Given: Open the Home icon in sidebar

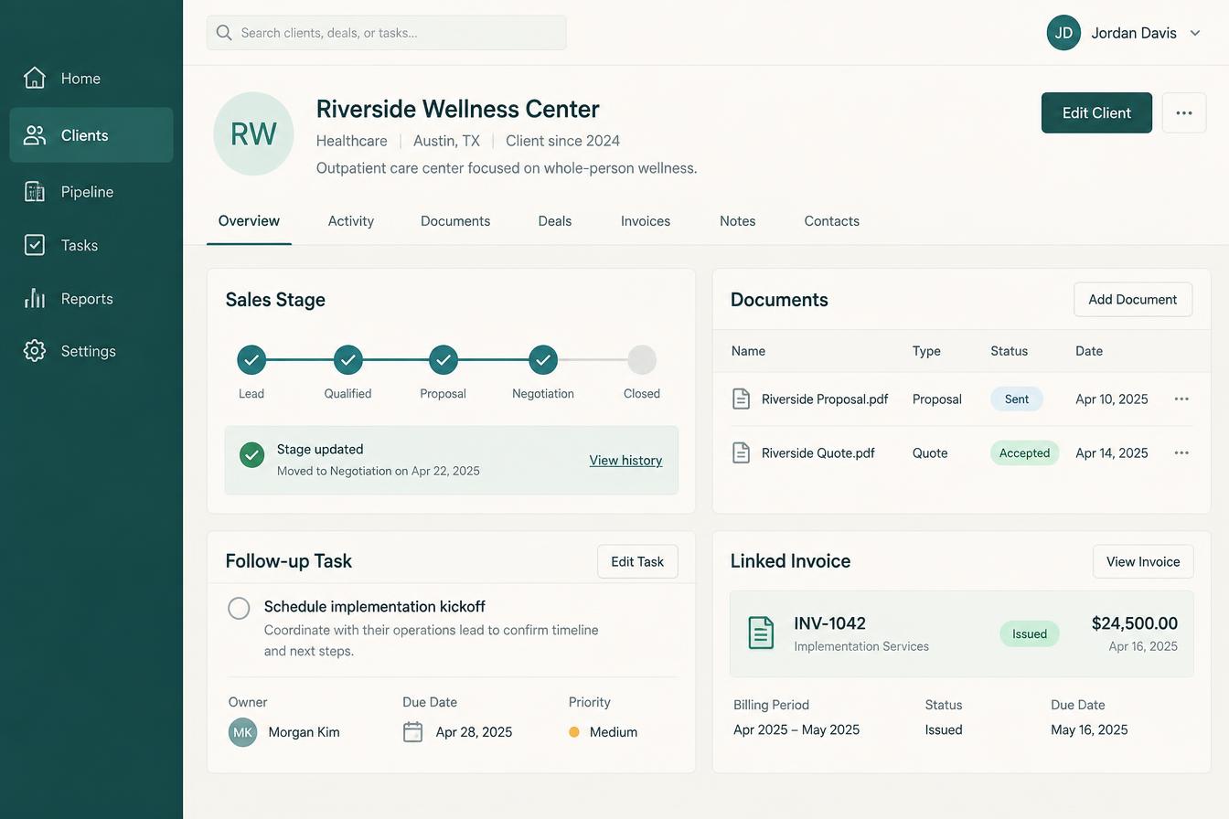Looking at the screenshot, I should (35, 78).
